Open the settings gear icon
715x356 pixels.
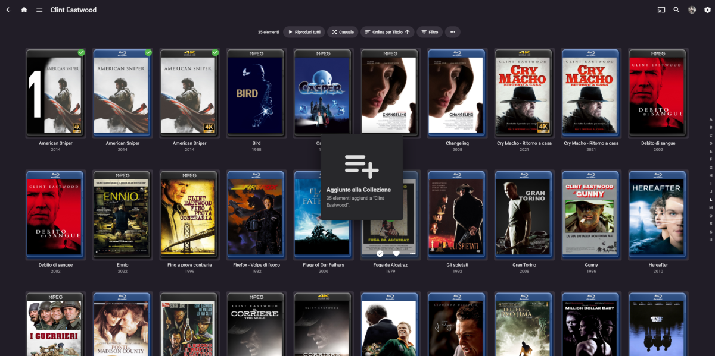click(707, 10)
